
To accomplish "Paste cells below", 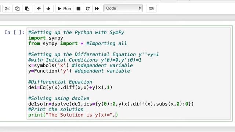I will click(27, 9).
